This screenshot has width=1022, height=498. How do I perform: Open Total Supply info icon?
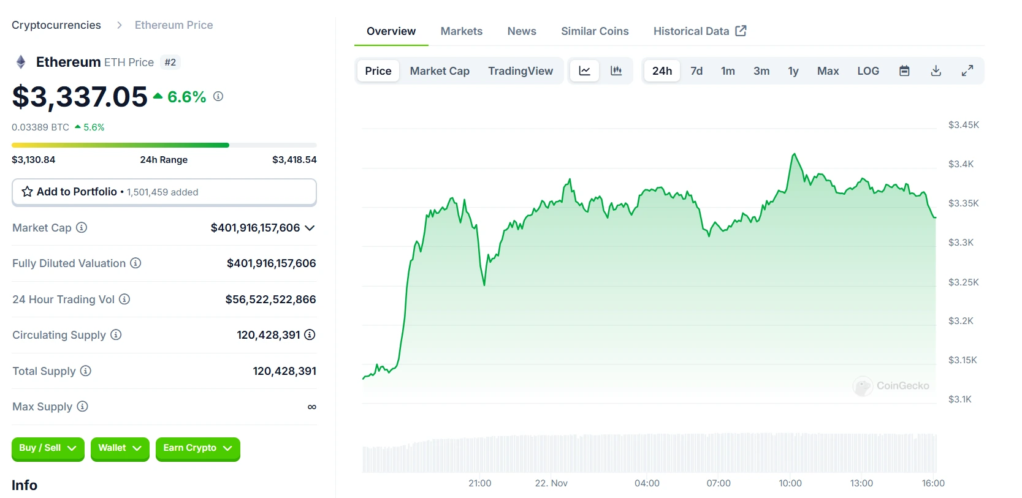point(86,371)
